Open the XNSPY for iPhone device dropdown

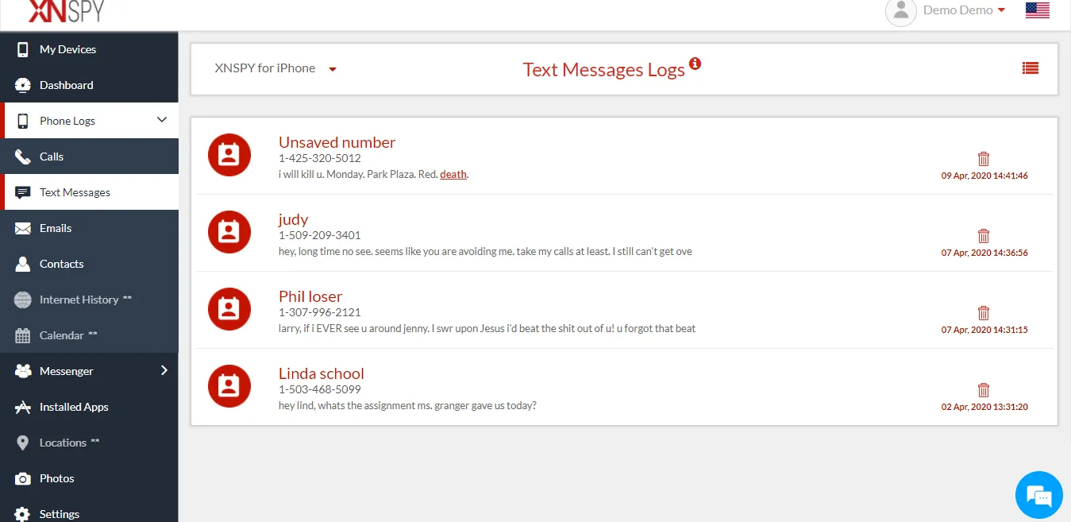coord(275,68)
